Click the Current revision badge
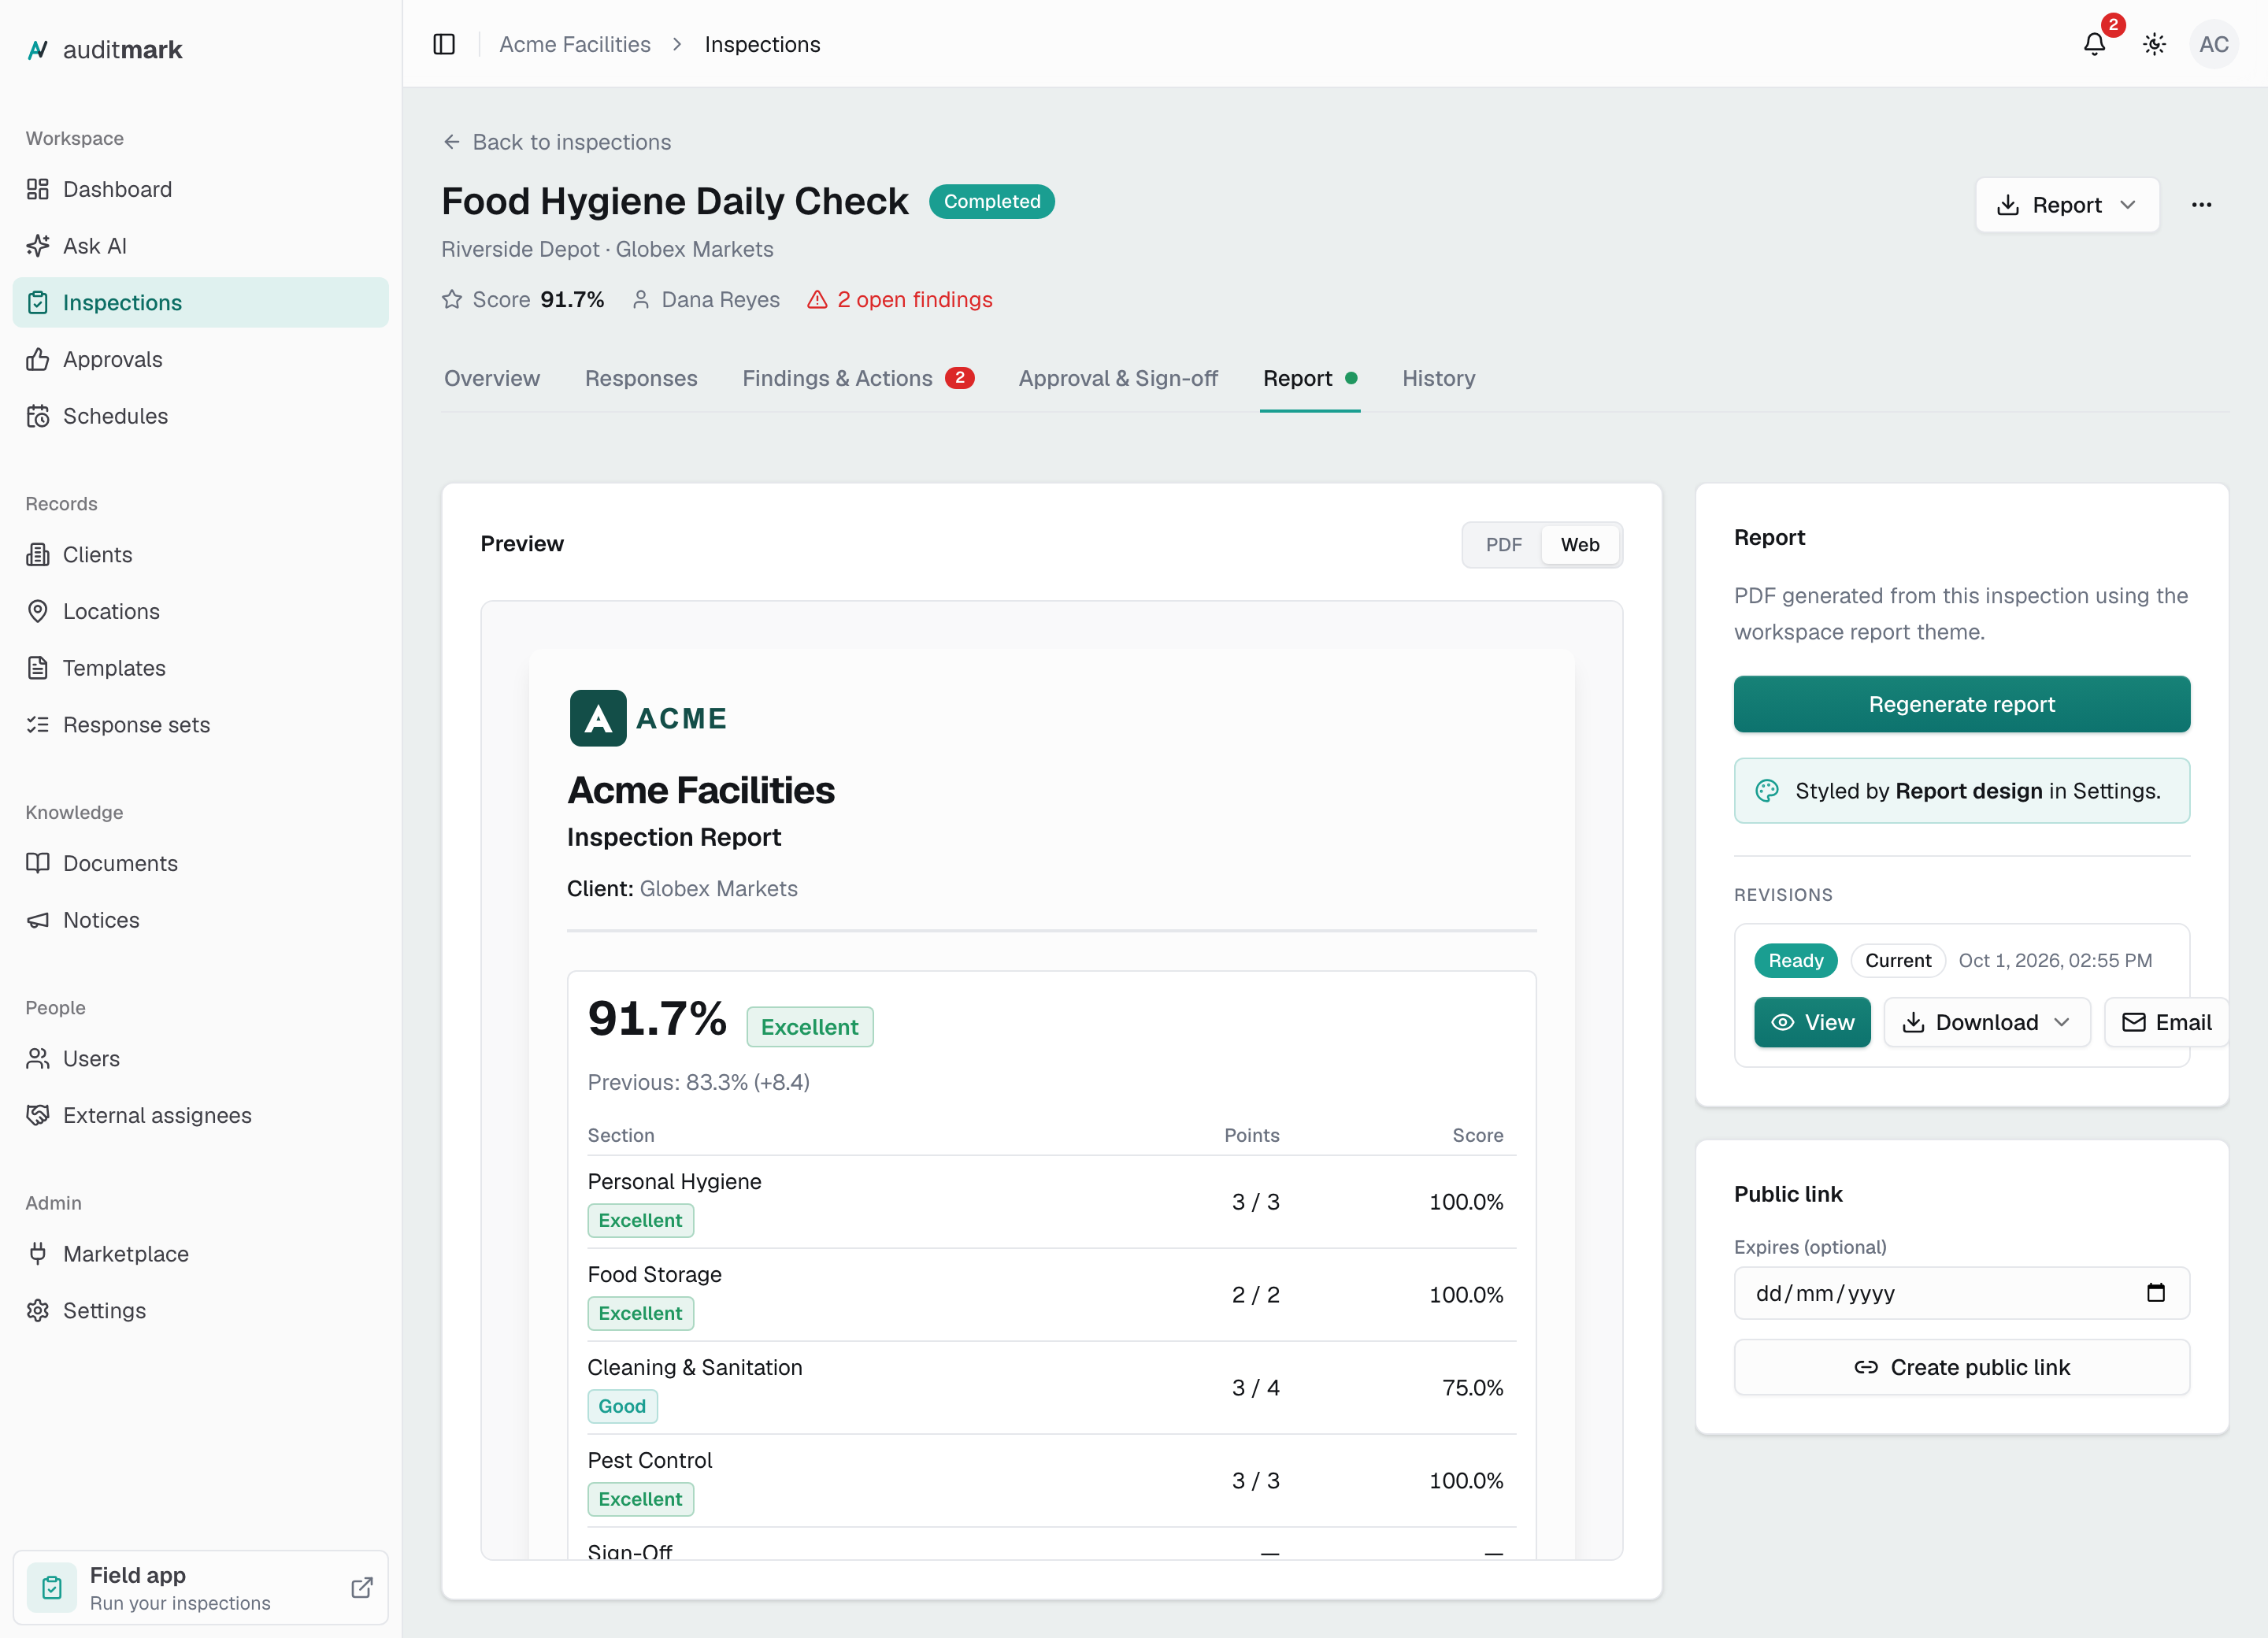Viewport: 2268px width, 1638px height. coord(1897,960)
